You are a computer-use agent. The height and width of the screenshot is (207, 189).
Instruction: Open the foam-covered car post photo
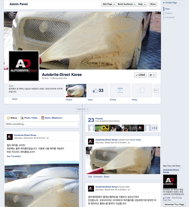pyautogui.click(x=42, y=184)
